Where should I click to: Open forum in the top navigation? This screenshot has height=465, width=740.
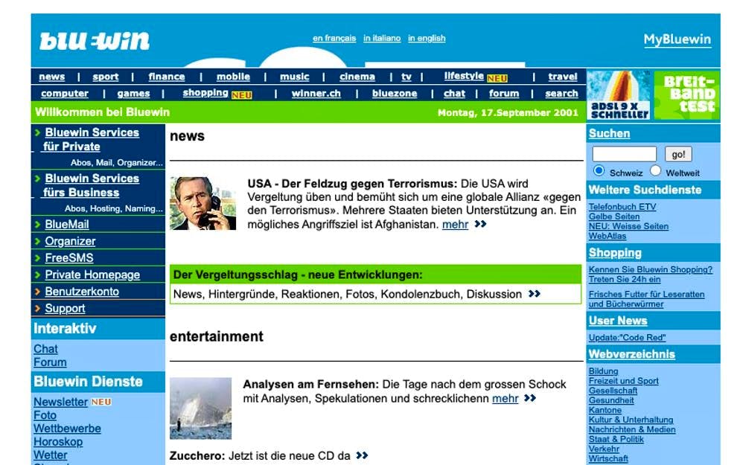(x=504, y=94)
